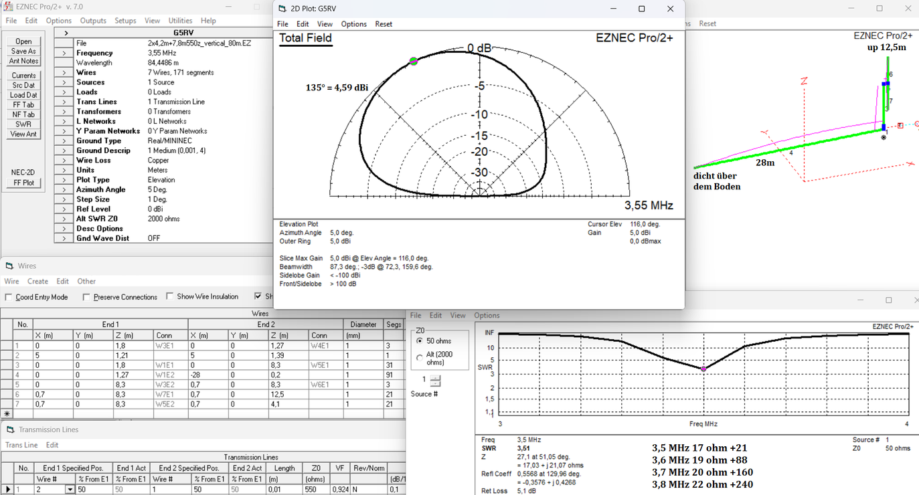Viewport: 919px width, 495px height.
Task: Show source data with Src Dat button
Action: [23, 85]
